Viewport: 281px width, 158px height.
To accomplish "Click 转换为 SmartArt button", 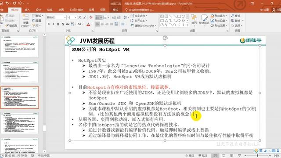I will tap(144, 25).
